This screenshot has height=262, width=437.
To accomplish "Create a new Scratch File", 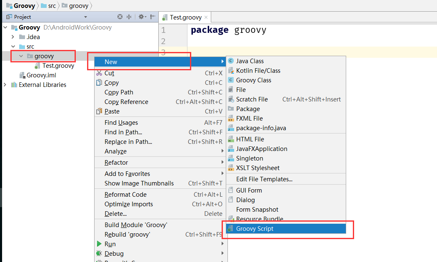I will (286, 99).
